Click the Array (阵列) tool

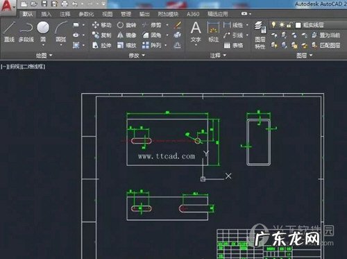click(152, 45)
